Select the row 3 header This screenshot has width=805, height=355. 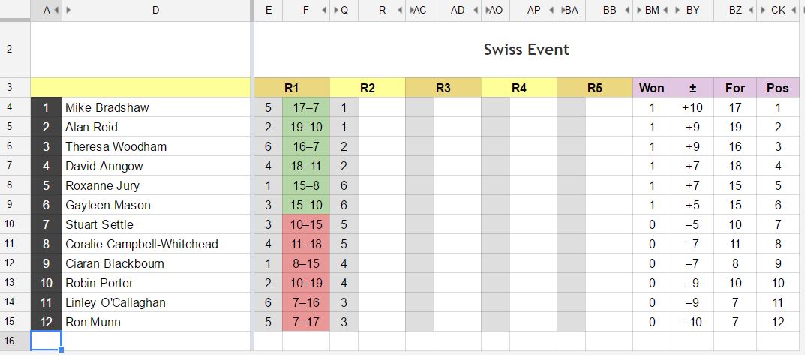point(10,87)
